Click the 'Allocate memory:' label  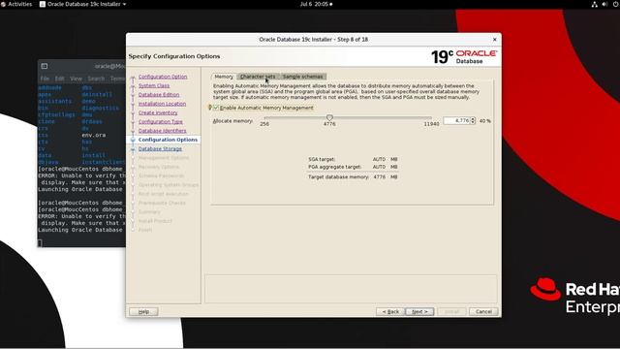tap(232, 121)
